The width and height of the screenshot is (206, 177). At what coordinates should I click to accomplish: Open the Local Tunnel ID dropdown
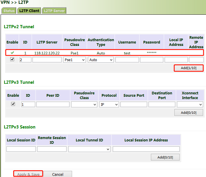click(x=89, y=149)
